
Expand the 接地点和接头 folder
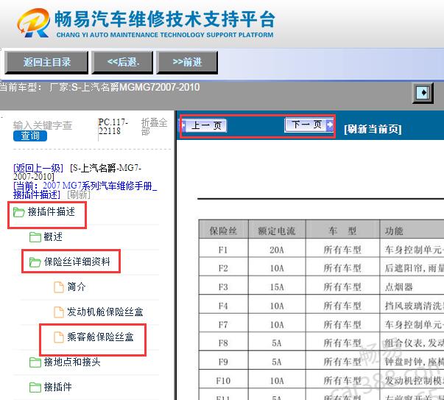(72, 362)
